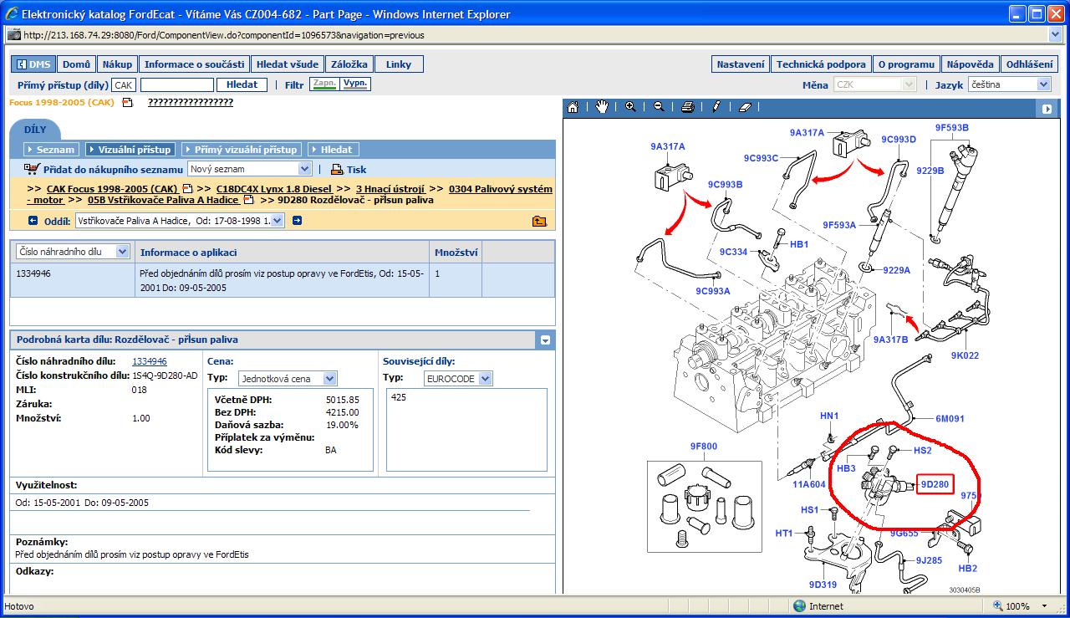Expand the Jednotková cena price type dropdown
The height and width of the screenshot is (618, 1070).
click(x=329, y=379)
